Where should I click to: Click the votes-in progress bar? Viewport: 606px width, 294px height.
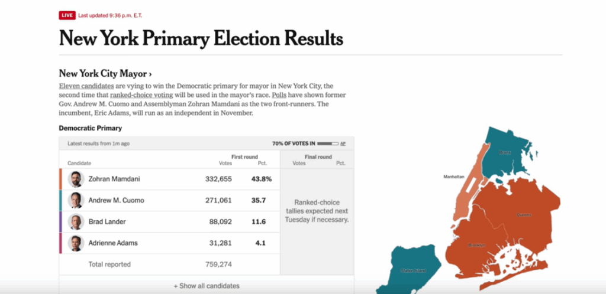[x=327, y=143]
